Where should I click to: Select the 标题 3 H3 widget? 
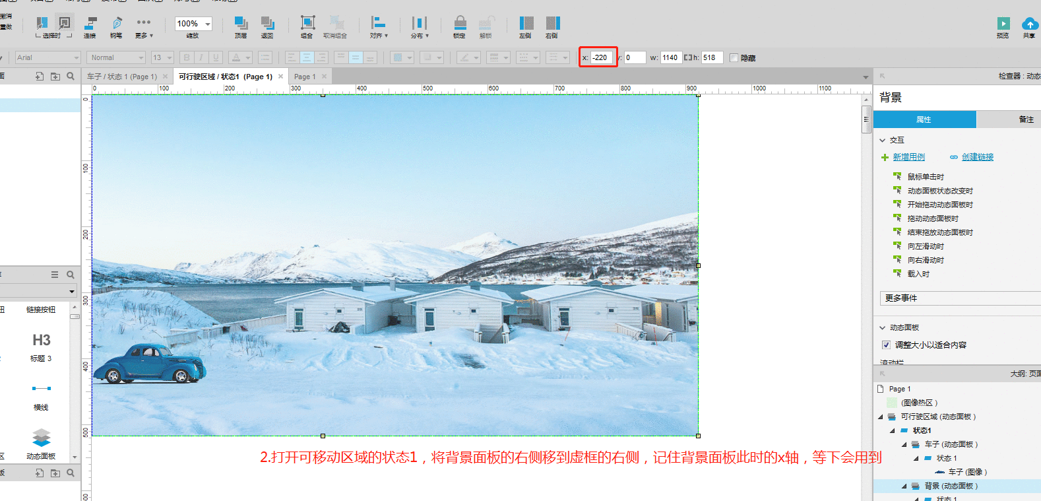(x=41, y=347)
